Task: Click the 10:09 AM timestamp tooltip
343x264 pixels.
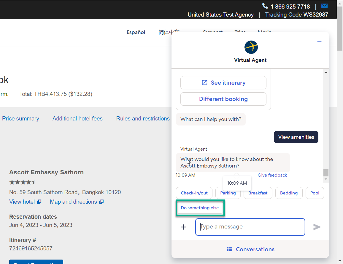Action: 237,183
